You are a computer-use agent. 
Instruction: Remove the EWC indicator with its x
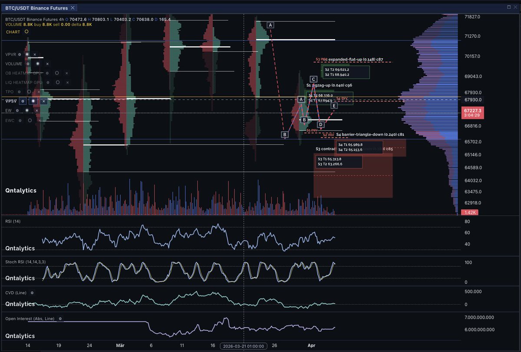click(x=40, y=120)
